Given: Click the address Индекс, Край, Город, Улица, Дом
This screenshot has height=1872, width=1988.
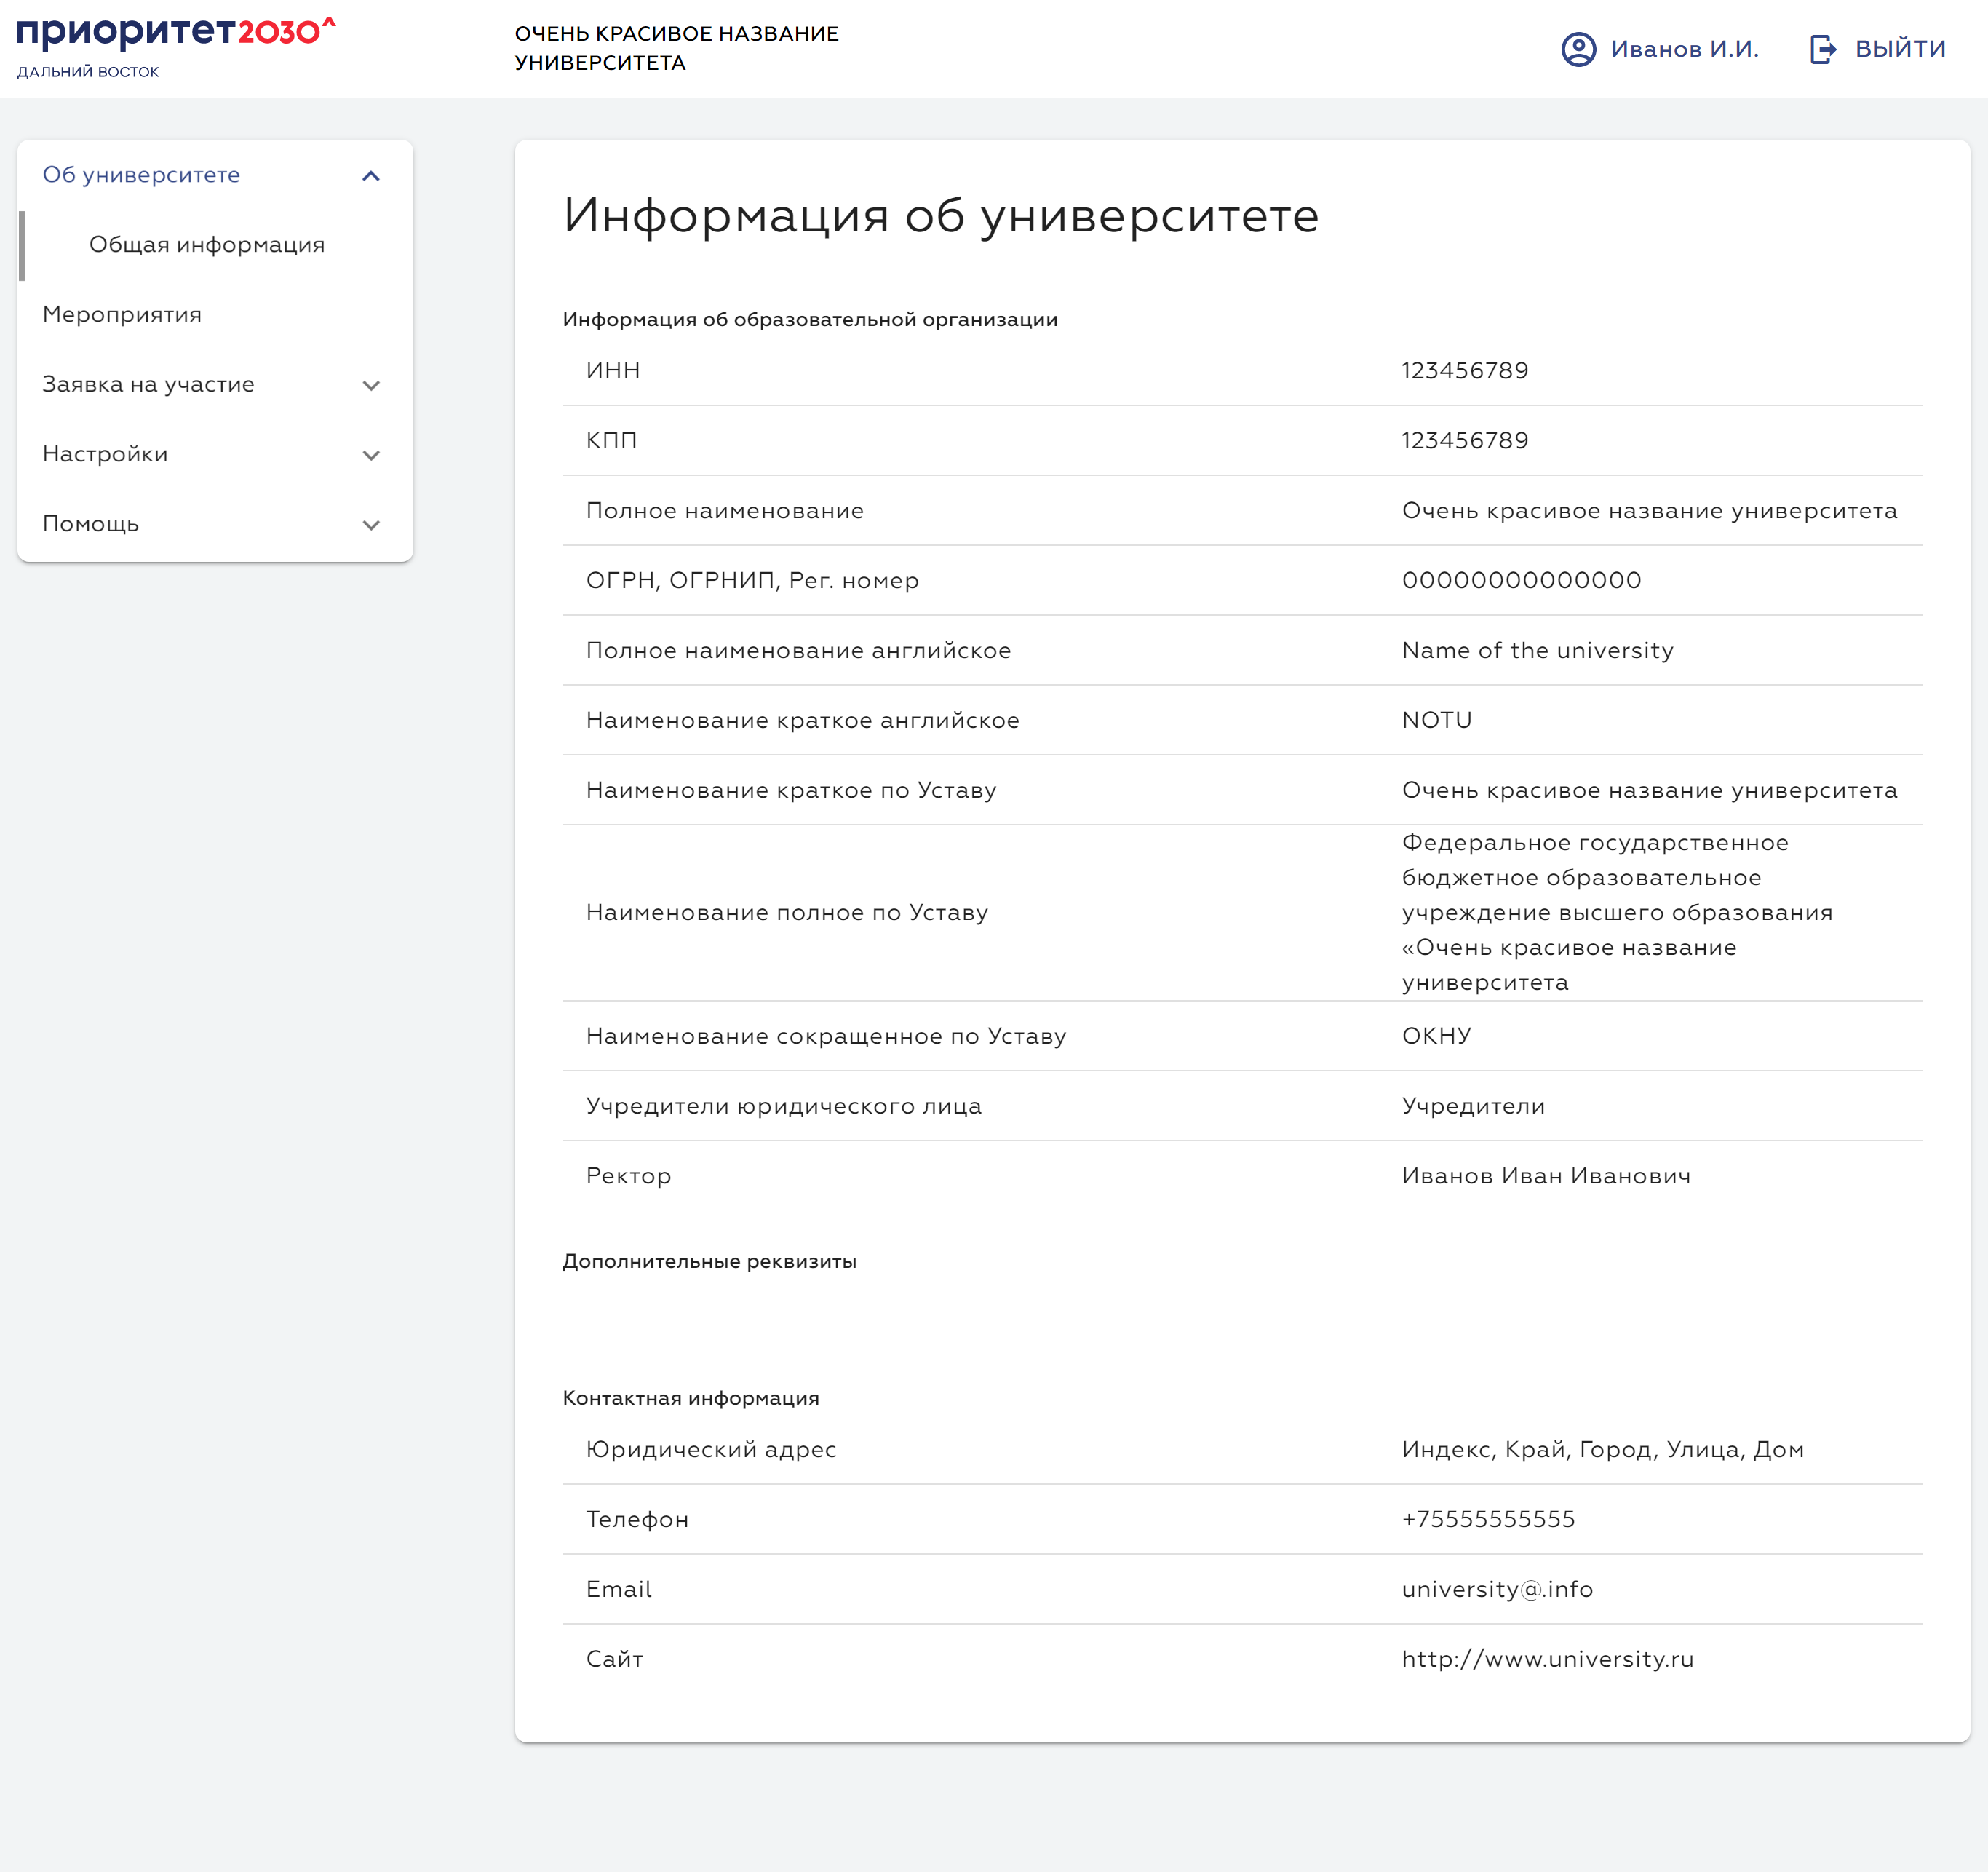Looking at the screenshot, I should point(1602,1450).
